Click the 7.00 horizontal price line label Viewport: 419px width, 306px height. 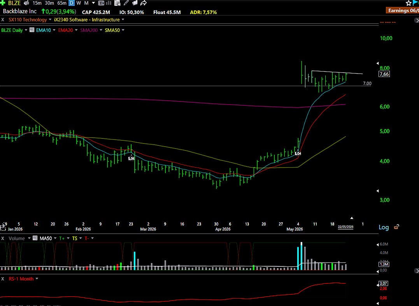(367, 83)
